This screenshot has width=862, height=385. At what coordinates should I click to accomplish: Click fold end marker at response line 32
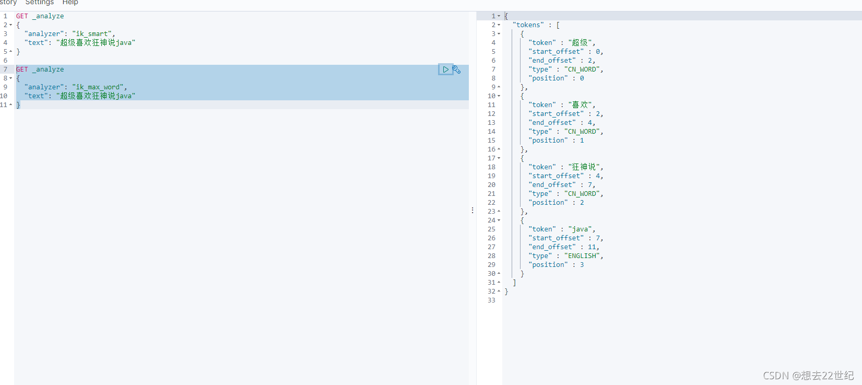tap(499, 291)
